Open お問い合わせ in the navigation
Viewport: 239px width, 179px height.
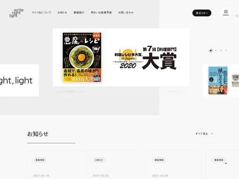[x=126, y=12]
